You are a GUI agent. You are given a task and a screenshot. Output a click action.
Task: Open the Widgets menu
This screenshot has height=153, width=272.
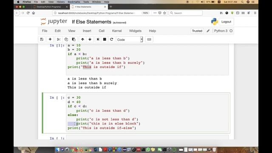point(135,31)
